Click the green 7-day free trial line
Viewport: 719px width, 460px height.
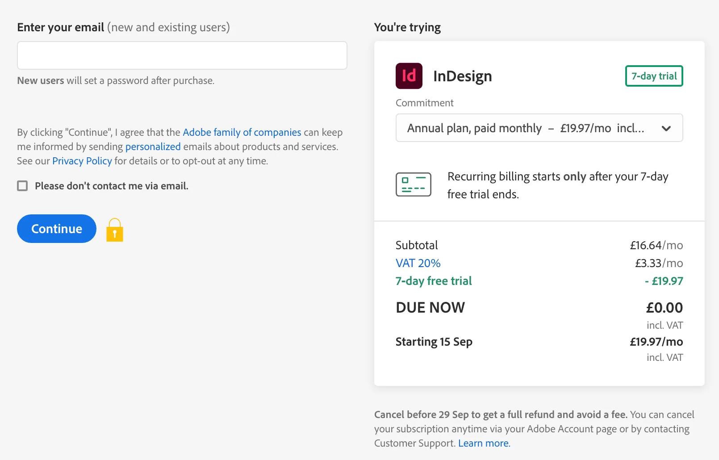click(433, 281)
